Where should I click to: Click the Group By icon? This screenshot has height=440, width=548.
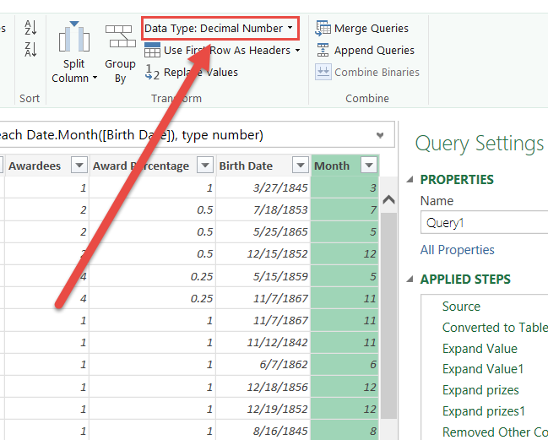tap(120, 37)
